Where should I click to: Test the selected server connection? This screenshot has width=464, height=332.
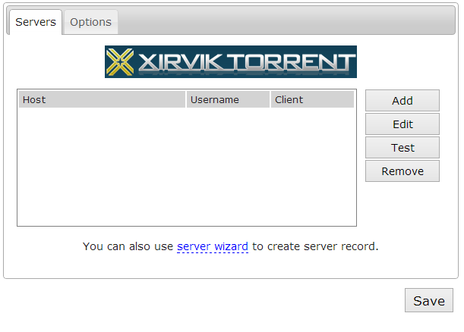tap(402, 148)
